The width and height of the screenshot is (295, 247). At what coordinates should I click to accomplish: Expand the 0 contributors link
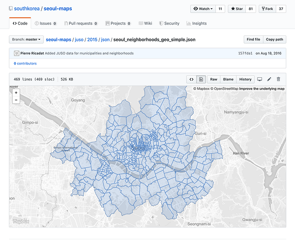coord(25,63)
